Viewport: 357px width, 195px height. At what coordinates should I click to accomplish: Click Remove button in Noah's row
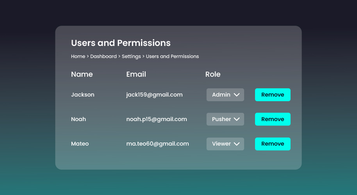[272, 119]
